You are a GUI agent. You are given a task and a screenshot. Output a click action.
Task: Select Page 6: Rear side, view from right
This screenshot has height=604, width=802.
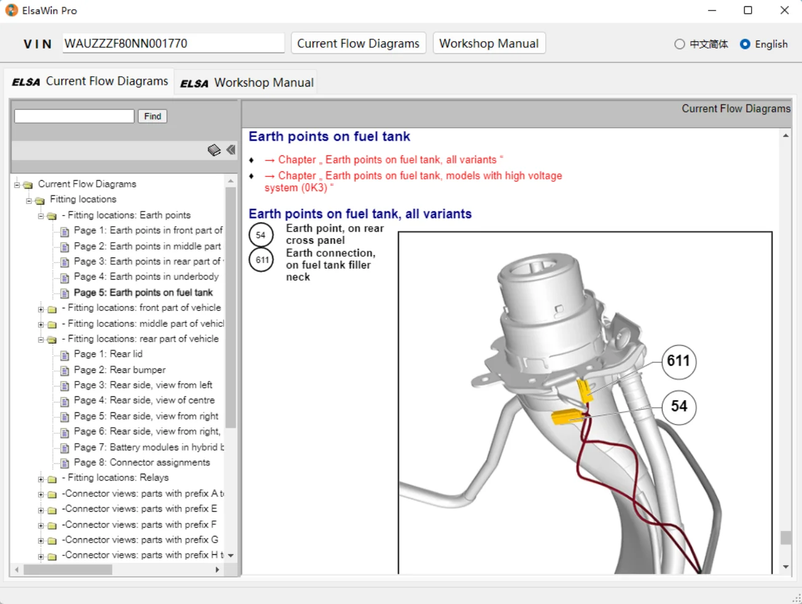[x=147, y=432]
